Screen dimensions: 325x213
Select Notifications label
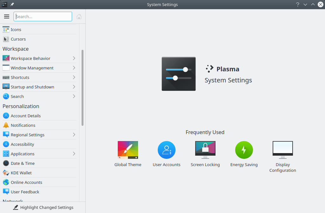point(23,125)
